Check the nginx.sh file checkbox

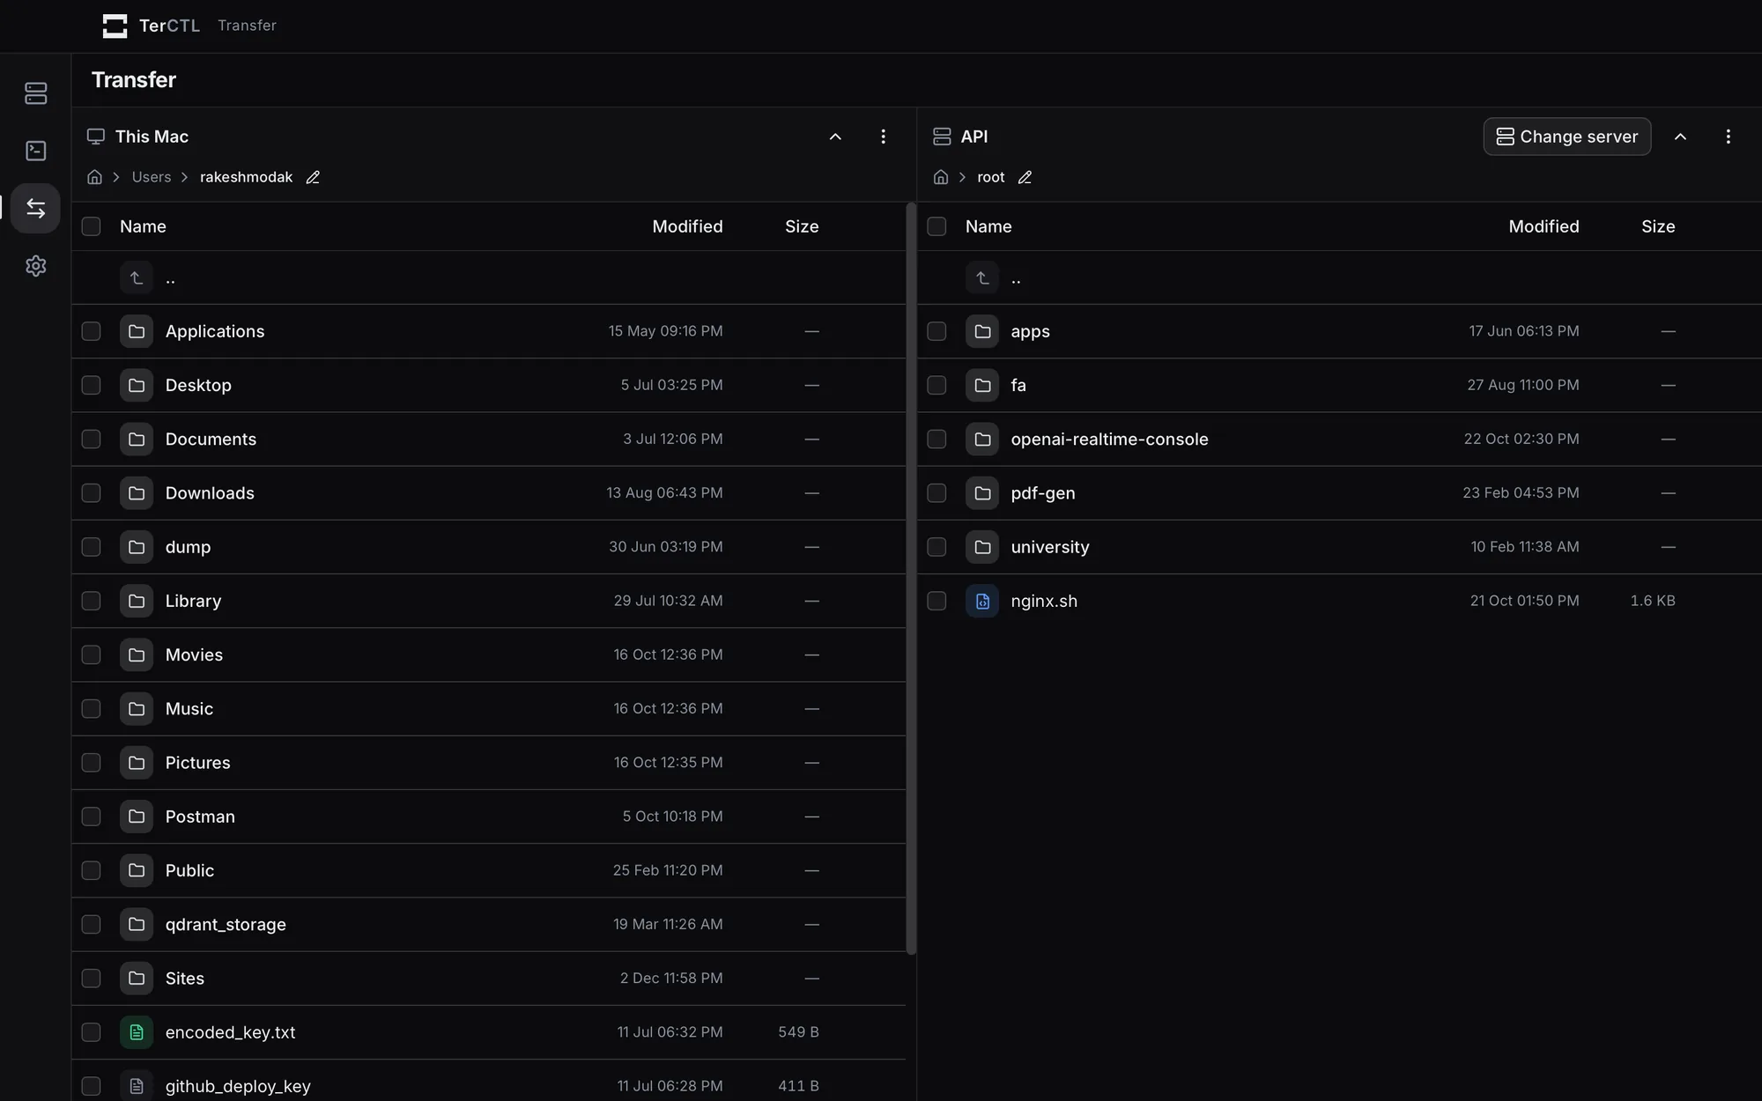(x=937, y=601)
